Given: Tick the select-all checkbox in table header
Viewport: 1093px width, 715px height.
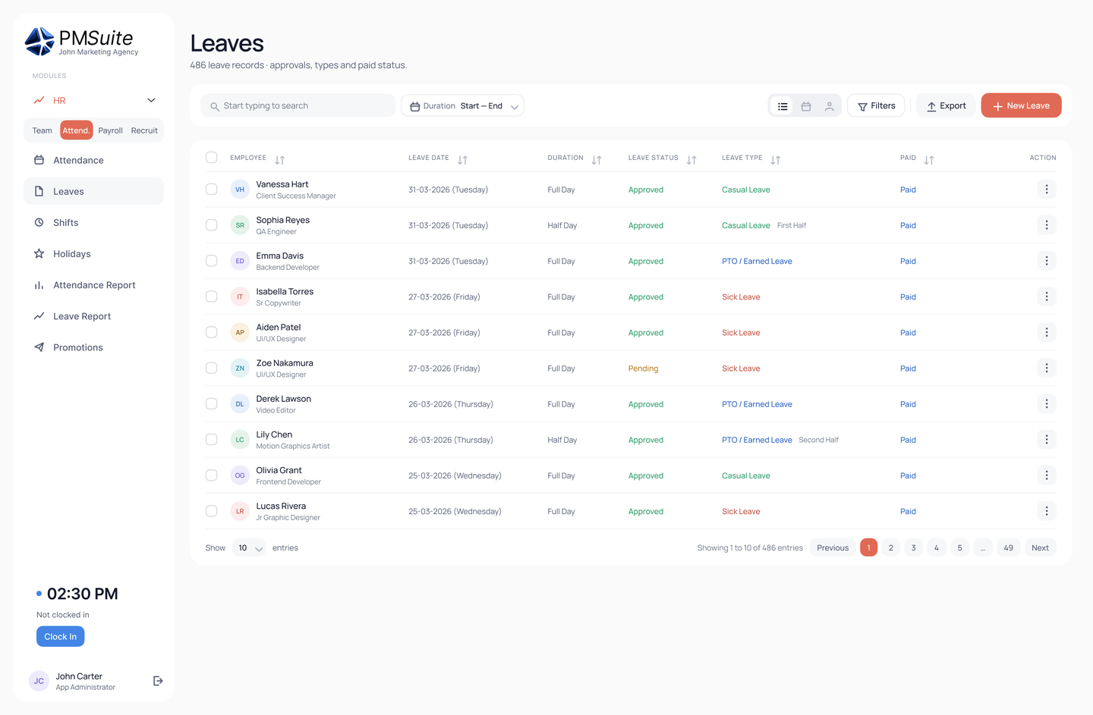Looking at the screenshot, I should click(212, 158).
